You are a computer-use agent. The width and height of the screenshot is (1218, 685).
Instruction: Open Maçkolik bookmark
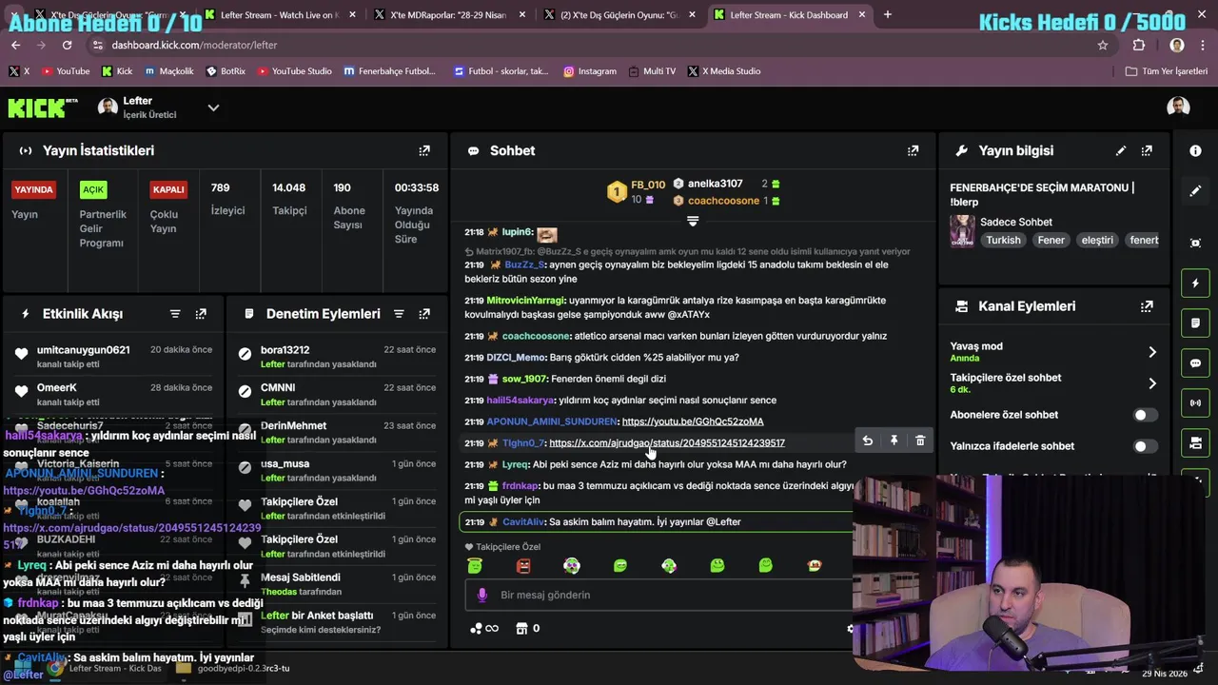click(167, 71)
